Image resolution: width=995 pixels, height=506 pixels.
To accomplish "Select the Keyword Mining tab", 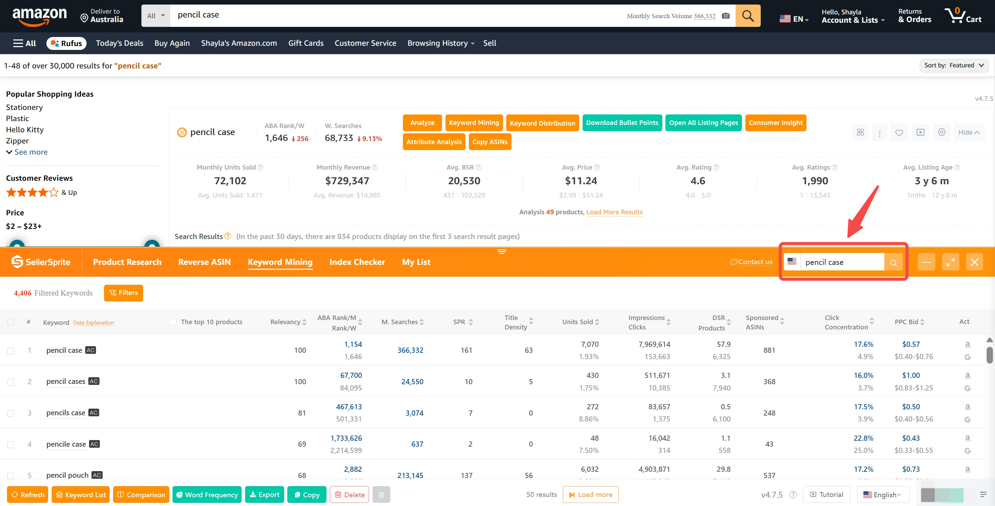I will [280, 262].
